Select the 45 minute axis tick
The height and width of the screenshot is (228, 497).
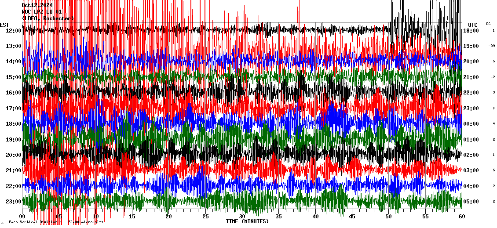352,216
